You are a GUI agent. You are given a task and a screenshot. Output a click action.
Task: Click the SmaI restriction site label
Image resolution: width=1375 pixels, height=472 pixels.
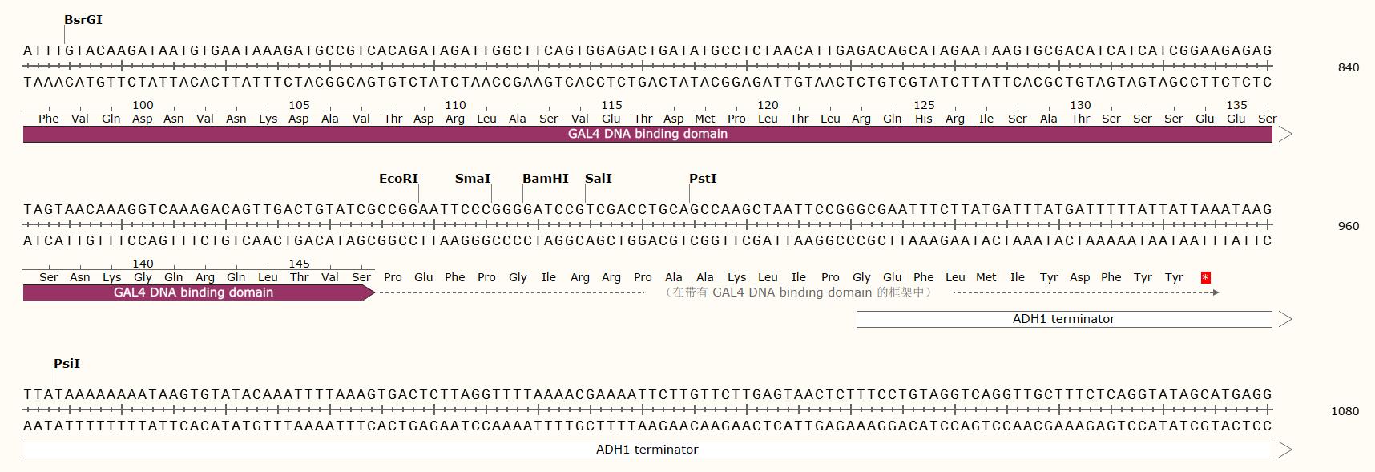click(473, 179)
